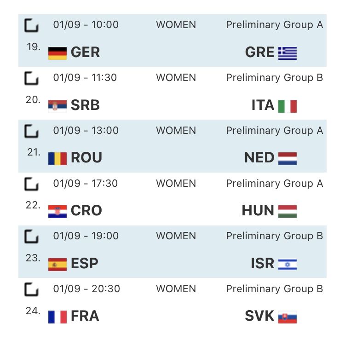
Task: Open the ESP team link
Action: [84, 264]
